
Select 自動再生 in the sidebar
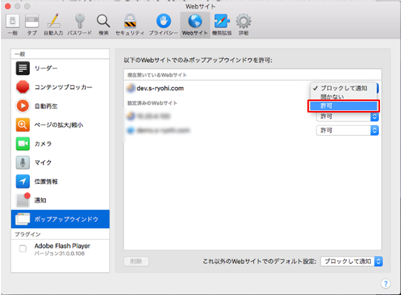pyautogui.click(x=61, y=106)
